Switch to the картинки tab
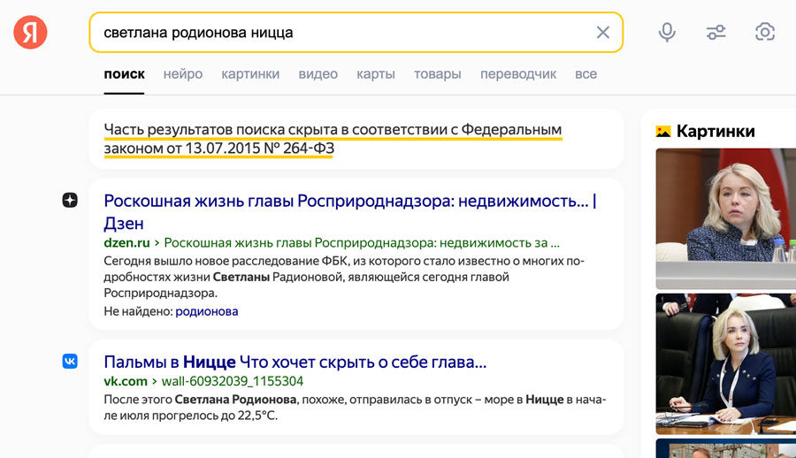Image resolution: width=796 pixels, height=458 pixels. tap(250, 74)
